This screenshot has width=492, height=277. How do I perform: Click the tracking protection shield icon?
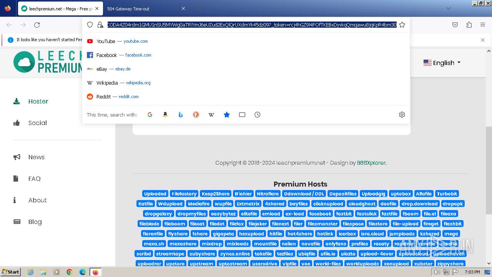pyautogui.click(x=90, y=25)
